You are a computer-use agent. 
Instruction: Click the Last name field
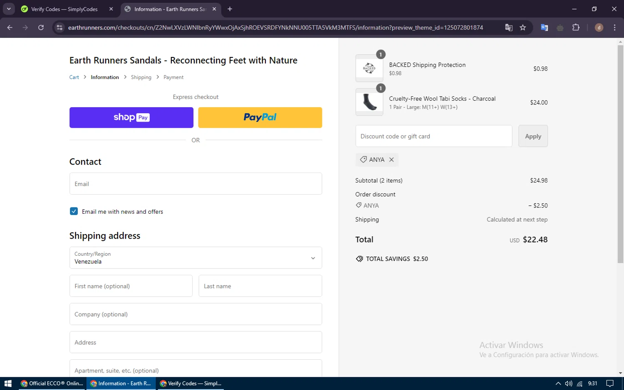[x=260, y=286]
